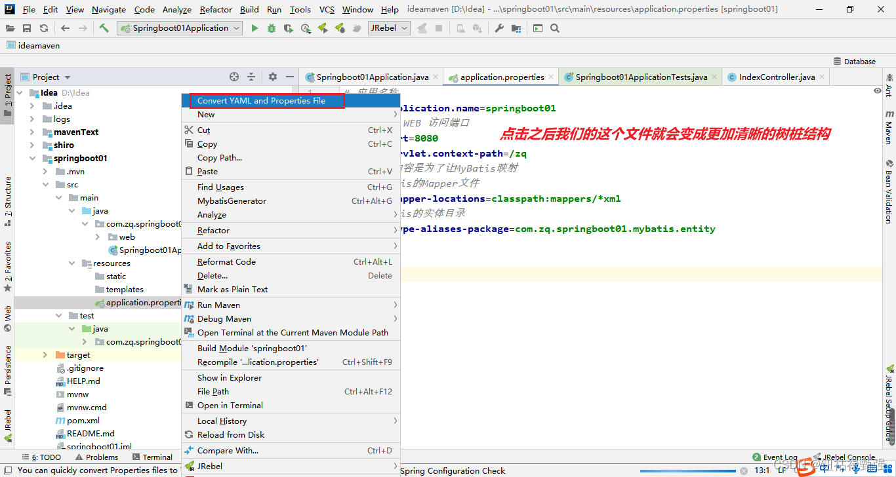Image resolution: width=896 pixels, height=477 pixels.
Task: Choose Reformat Code in context menu
Action: [x=291, y=262]
